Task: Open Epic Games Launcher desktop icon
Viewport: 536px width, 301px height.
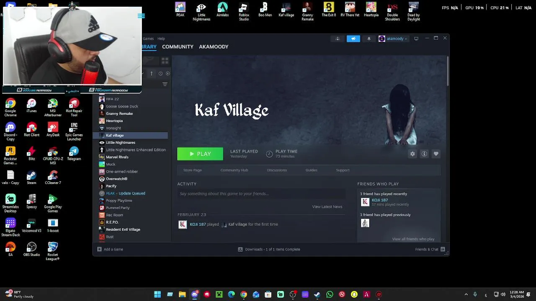Action: [x=74, y=131]
